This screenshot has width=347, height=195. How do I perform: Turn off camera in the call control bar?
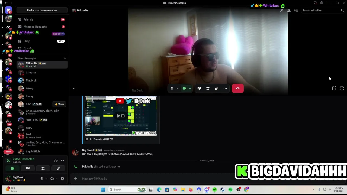click(184, 88)
